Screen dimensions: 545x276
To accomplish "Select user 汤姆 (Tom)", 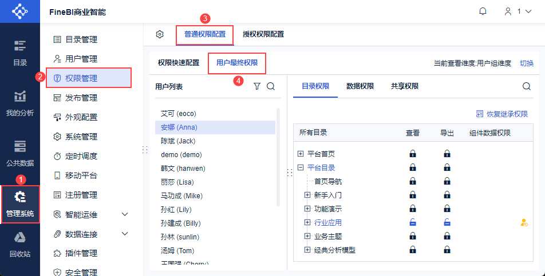I will pos(215,250).
